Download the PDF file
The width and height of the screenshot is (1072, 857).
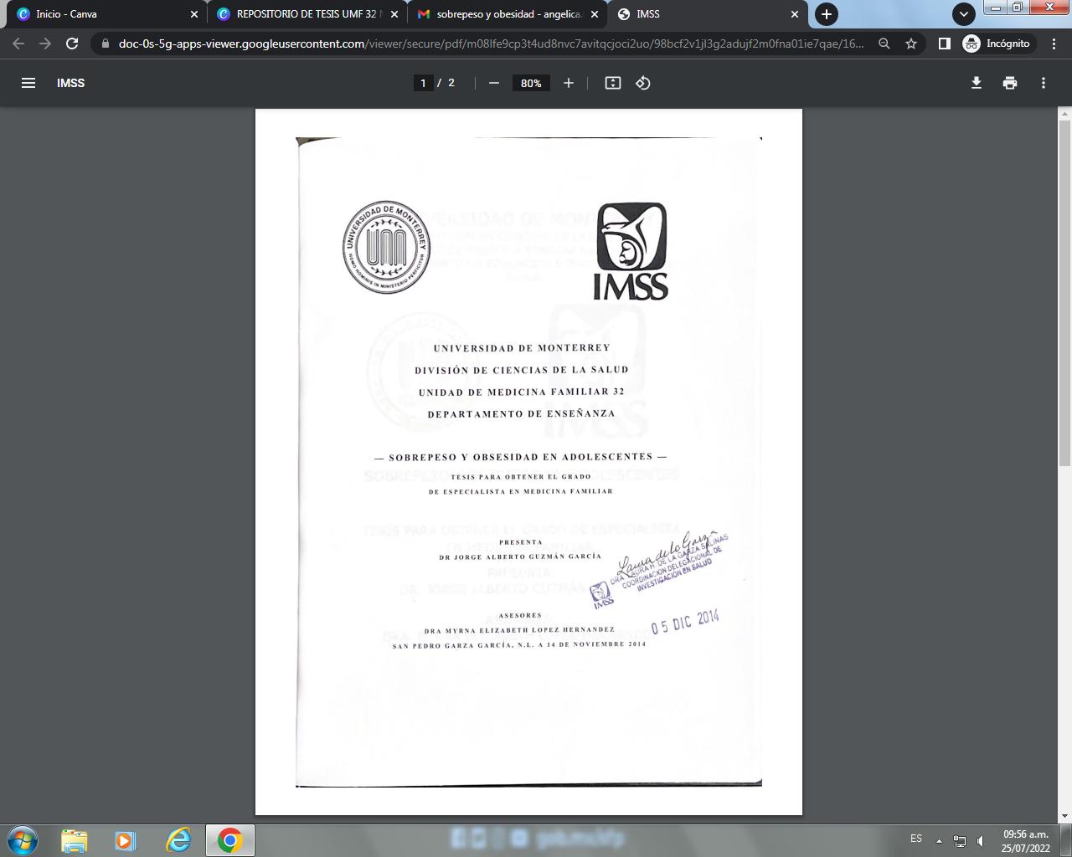977,83
